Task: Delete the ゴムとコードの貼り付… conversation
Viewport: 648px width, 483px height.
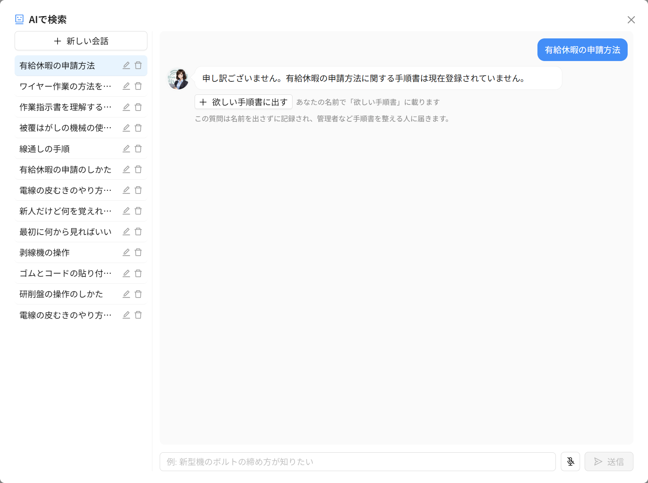Action: point(138,273)
